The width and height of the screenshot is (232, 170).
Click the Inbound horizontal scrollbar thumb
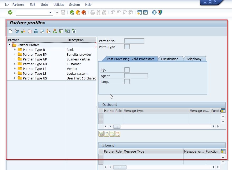[120, 167]
